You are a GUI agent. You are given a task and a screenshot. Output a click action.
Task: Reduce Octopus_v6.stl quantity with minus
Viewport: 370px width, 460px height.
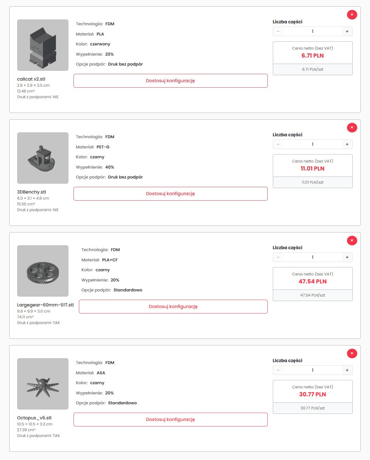(x=278, y=370)
